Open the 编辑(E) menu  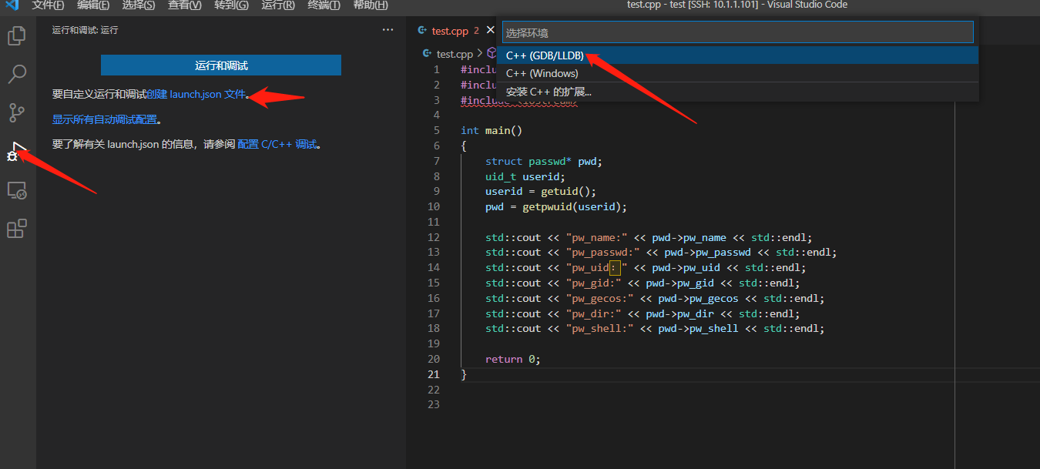pyautogui.click(x=93, y=5)
